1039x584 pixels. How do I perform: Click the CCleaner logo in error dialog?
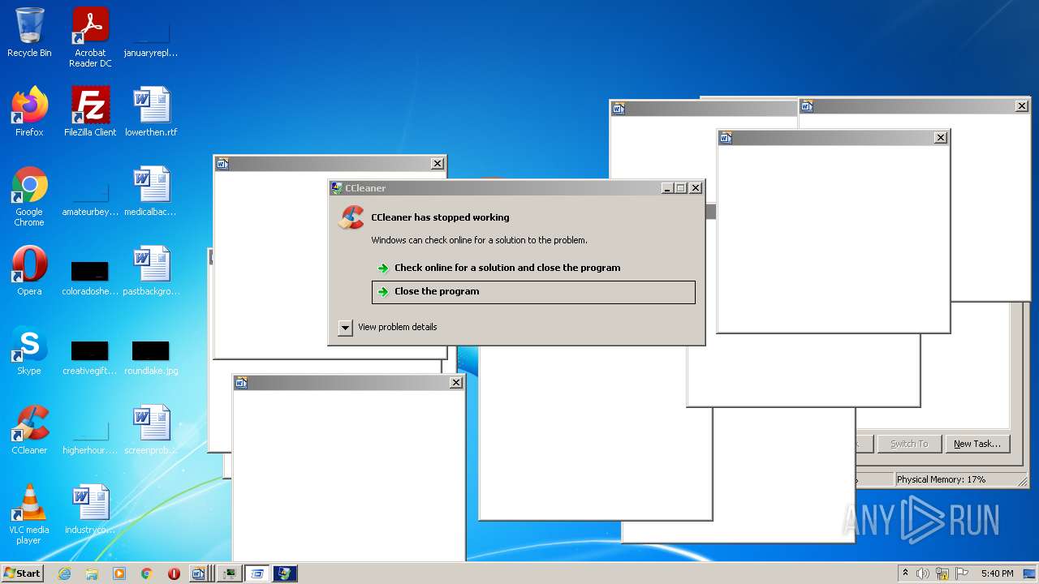(351, 217)
